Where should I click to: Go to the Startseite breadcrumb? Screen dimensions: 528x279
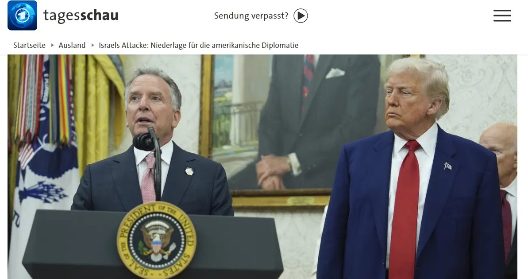click(29, 45)
